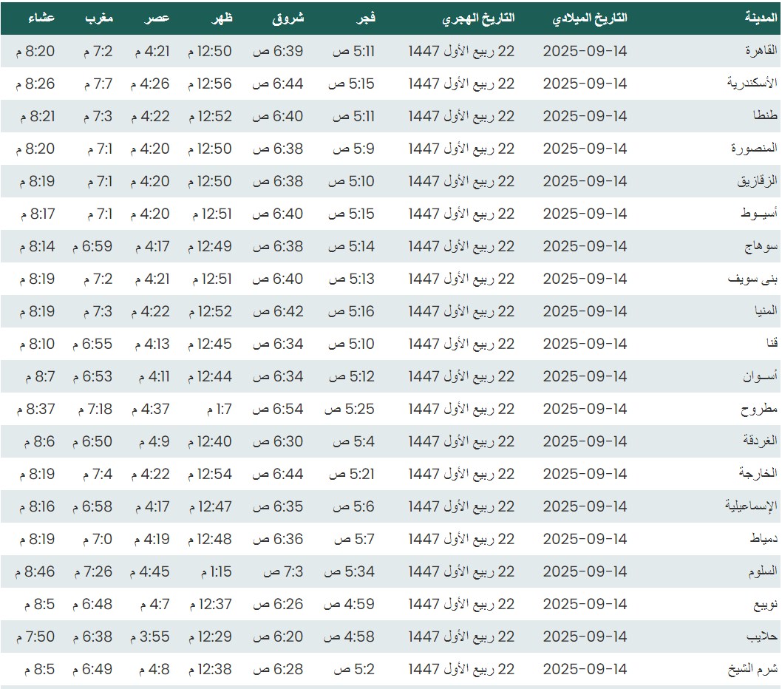
Task: Select the عشاء column header
Action: point(41,18)
